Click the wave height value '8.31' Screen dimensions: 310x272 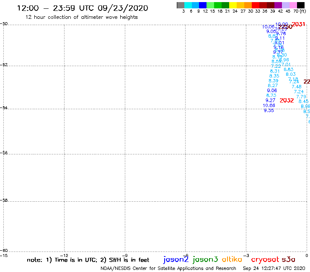[x=275, y=71]
